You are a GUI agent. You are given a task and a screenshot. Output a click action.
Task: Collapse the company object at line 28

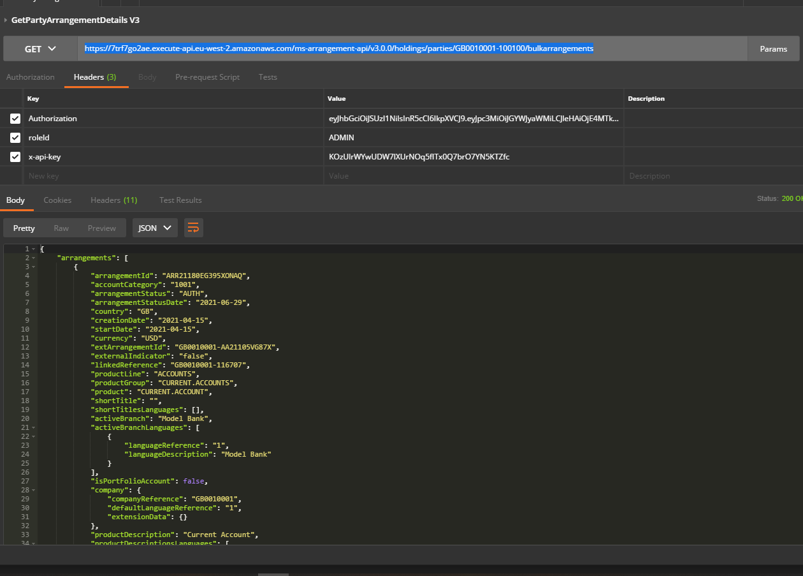[x=33, y=491]
